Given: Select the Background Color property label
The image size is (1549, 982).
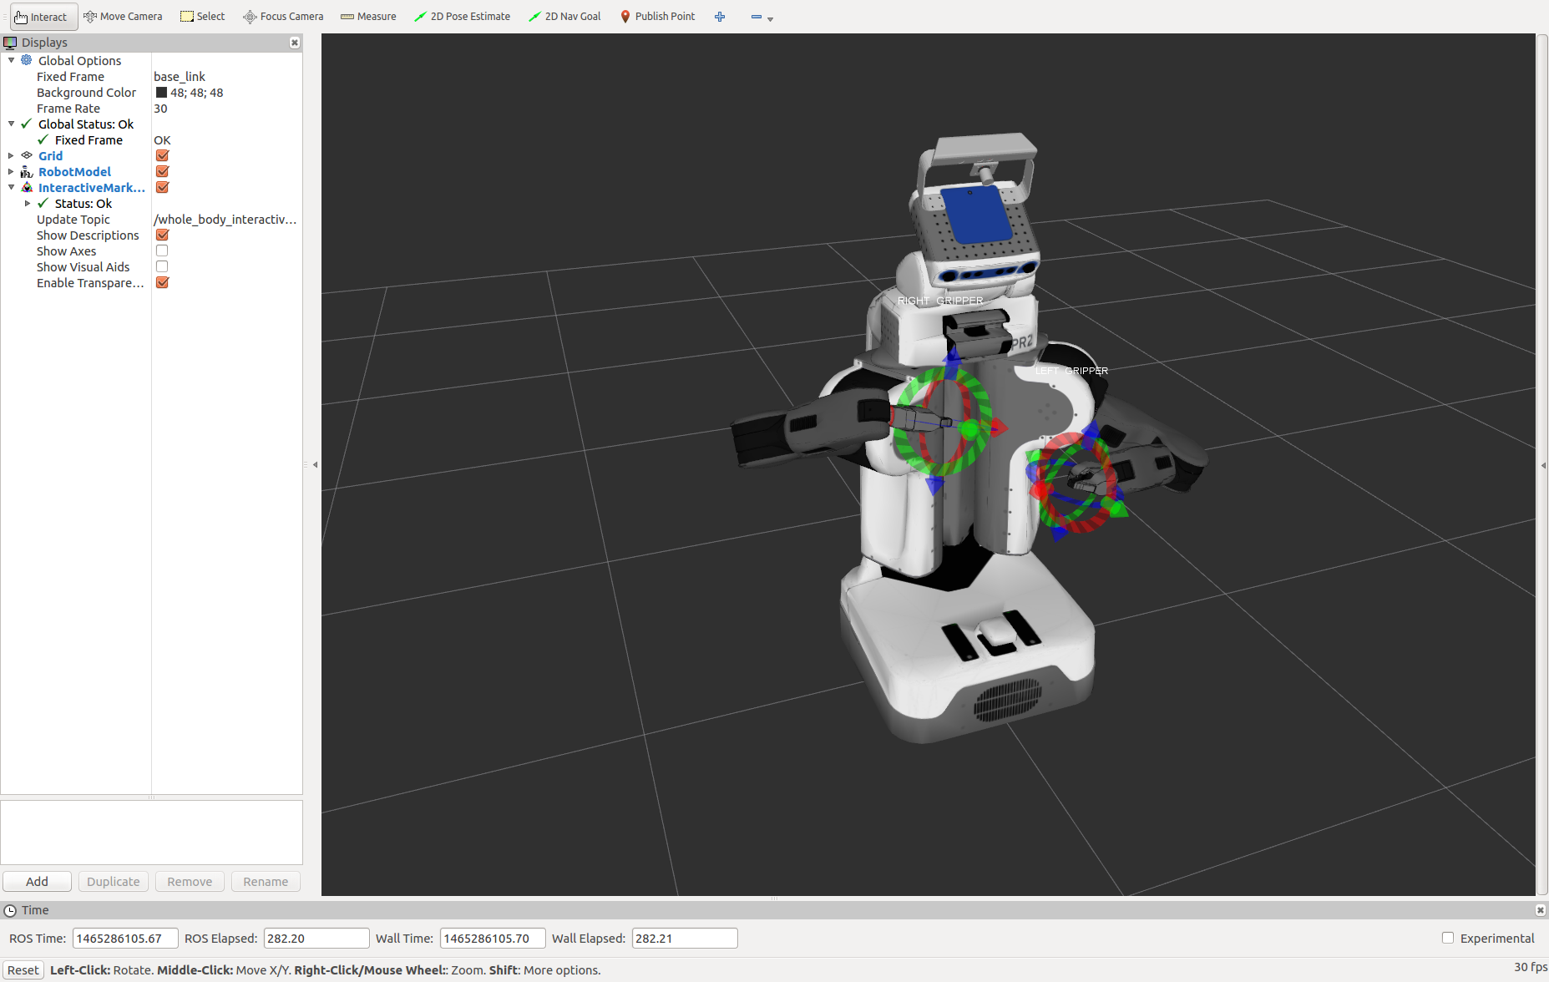Looking at the screenshot, I should click(x=86, y=92).
